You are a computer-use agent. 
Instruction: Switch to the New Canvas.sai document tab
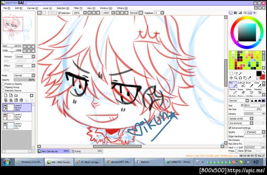click(x=53, y=151)
